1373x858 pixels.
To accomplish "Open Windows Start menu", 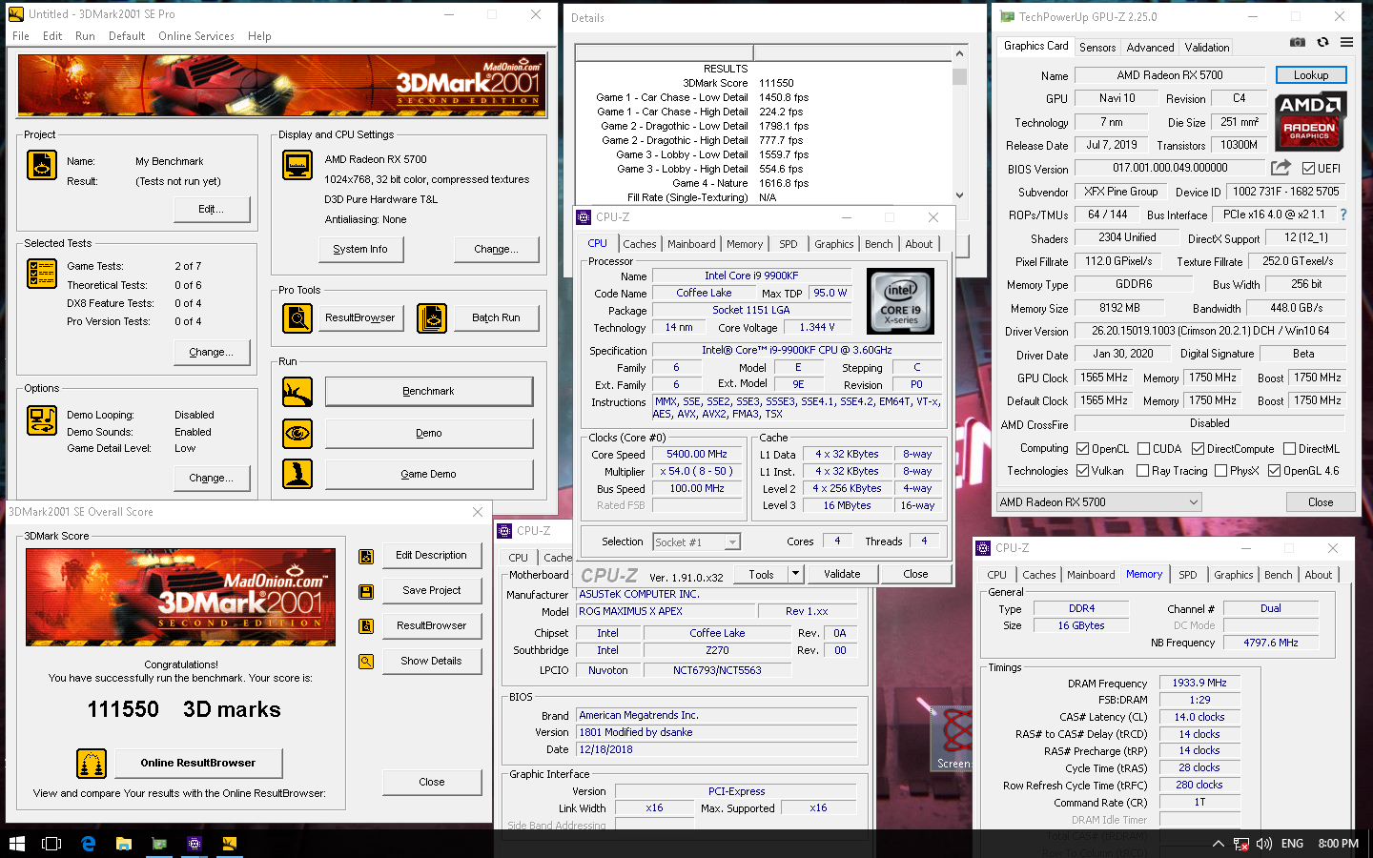I will (16, 844).
